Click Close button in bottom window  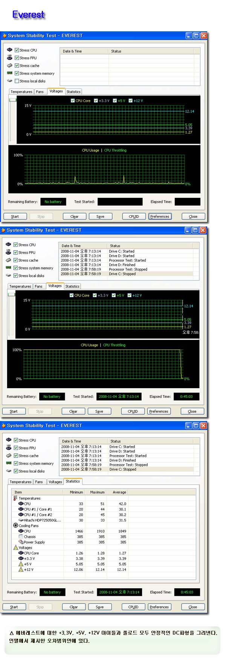(193, 607)
